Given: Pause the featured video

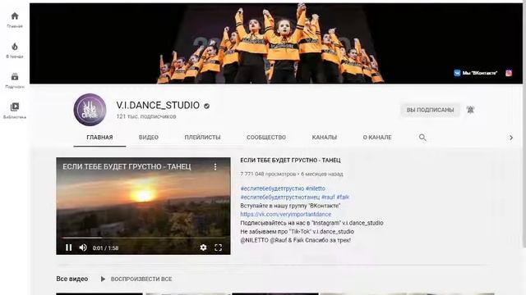Looking at the screenshot, I should click(x=69, y=247).
